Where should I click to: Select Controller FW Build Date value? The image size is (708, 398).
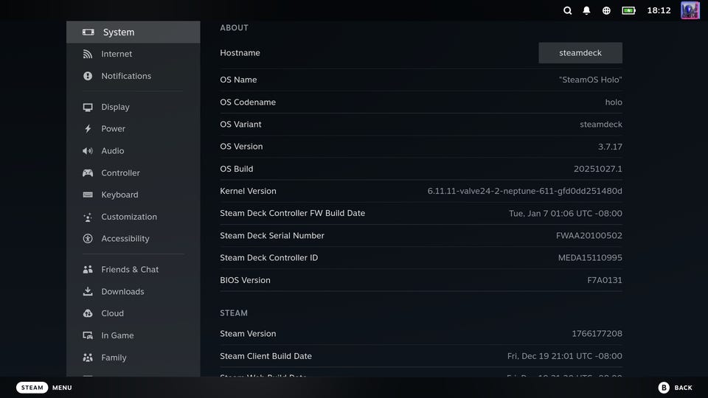pos(566,213)
